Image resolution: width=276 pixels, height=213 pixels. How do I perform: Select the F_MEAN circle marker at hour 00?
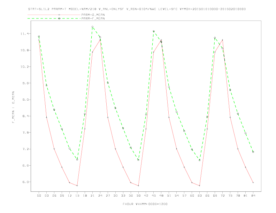click(x=39, y=37)
